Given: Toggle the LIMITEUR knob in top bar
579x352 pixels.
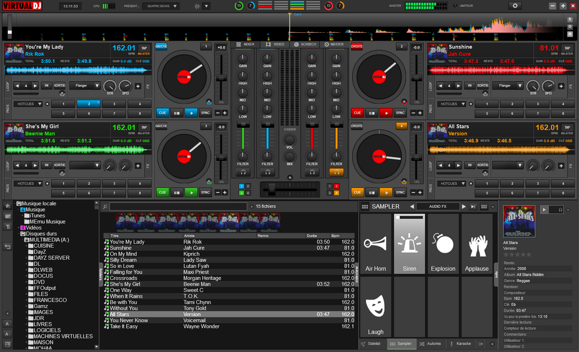Looking at the screenshot, I should pyautogui.click(x=455, y=6).
